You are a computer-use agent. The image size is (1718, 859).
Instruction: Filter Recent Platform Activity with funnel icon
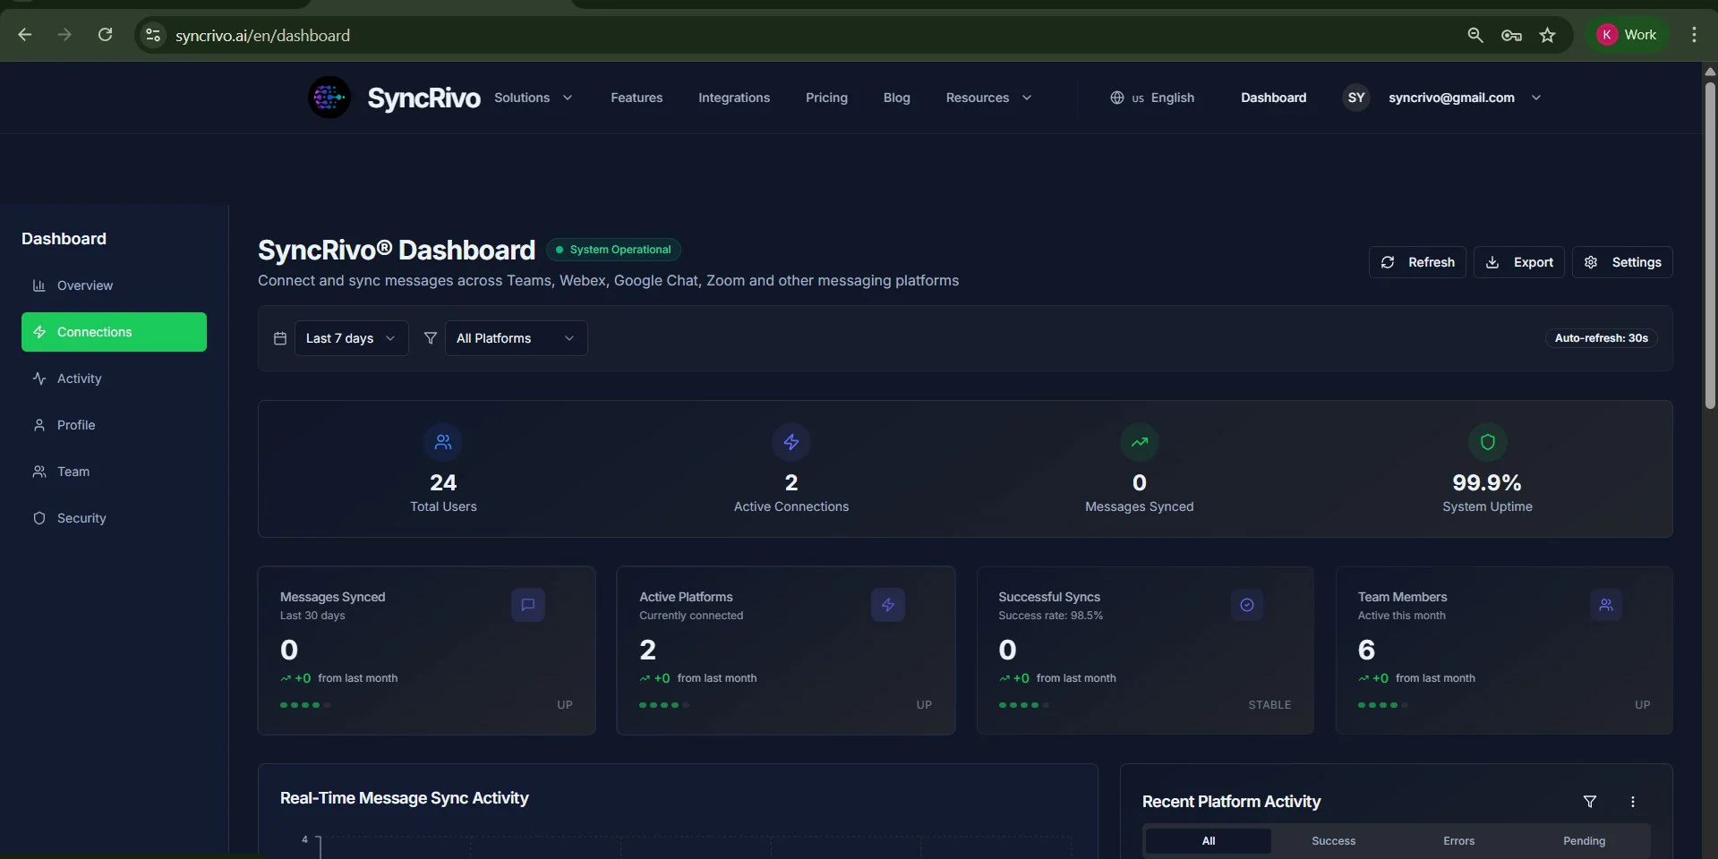coord(1590,802)
